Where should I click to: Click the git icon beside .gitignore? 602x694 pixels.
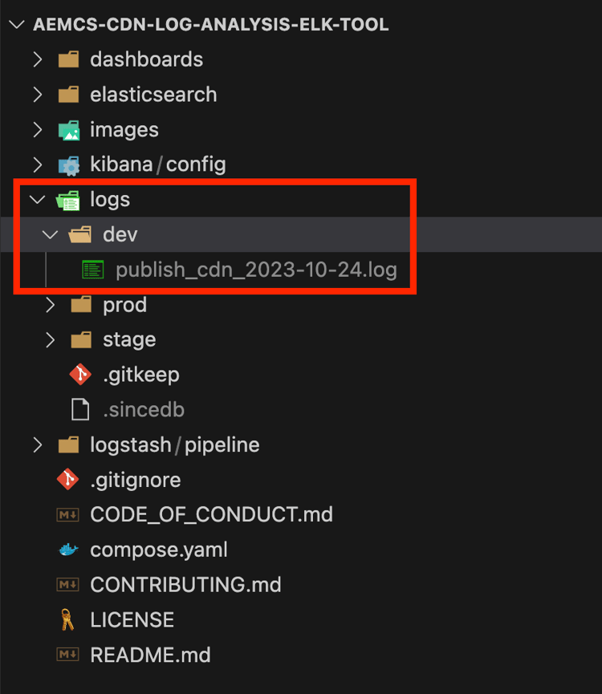67,480
